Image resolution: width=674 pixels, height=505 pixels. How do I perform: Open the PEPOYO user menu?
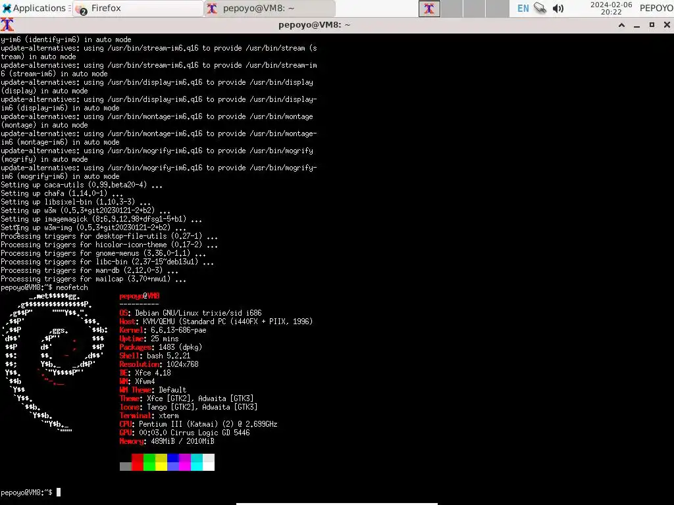(656, 8)
